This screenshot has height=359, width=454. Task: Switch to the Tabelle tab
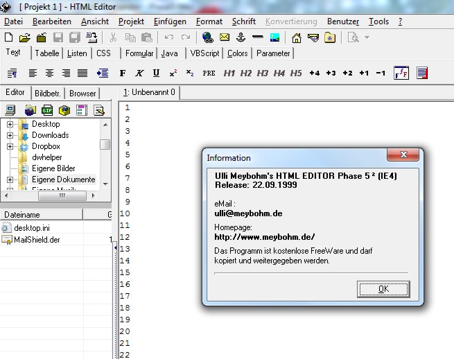[x=48, y=53]
